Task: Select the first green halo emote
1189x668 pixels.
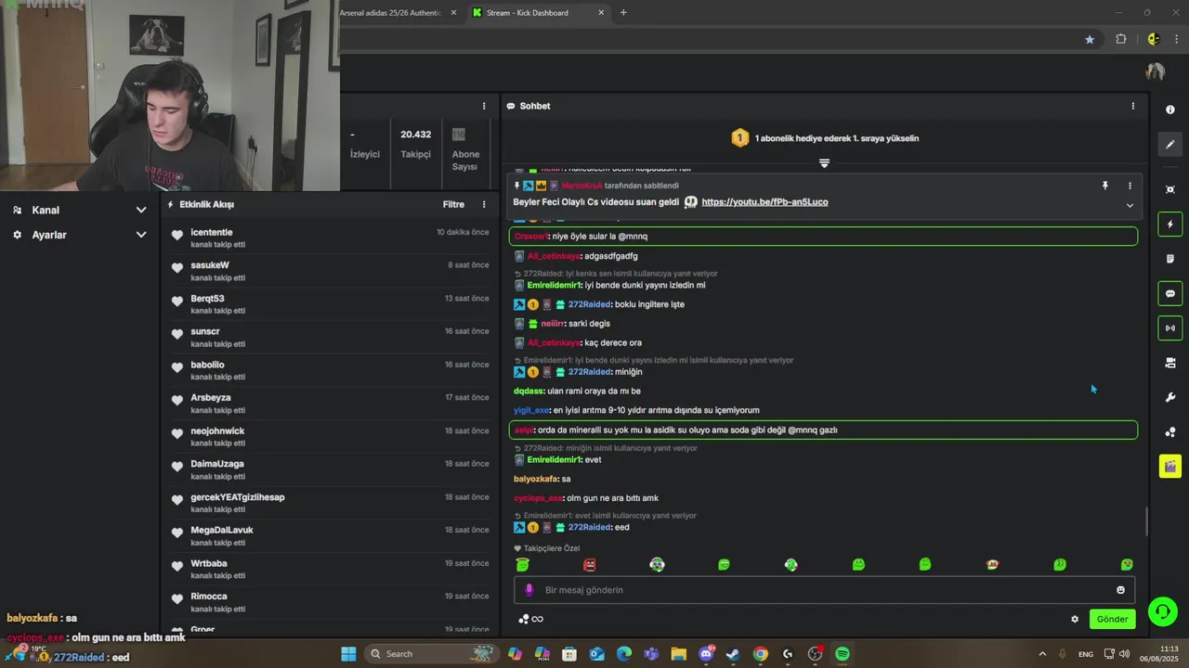Action: [522, 564]
